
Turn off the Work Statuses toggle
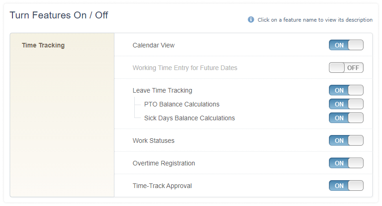pyautogui.click(x=346, y=141)
